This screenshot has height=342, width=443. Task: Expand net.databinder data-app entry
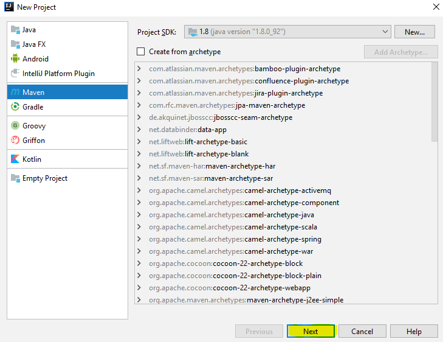coord(139,129)
